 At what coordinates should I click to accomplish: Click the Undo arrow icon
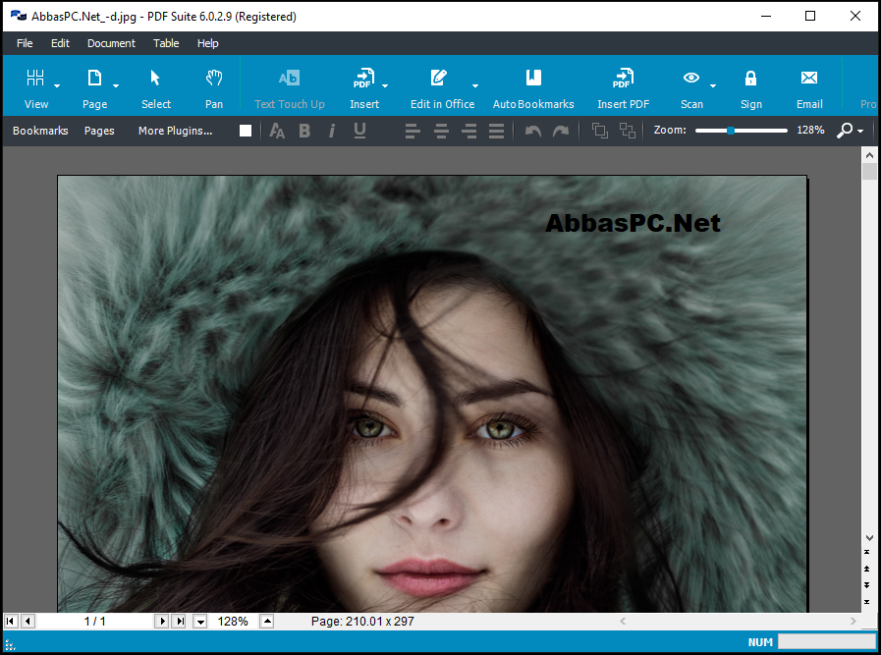coord(533,131)
